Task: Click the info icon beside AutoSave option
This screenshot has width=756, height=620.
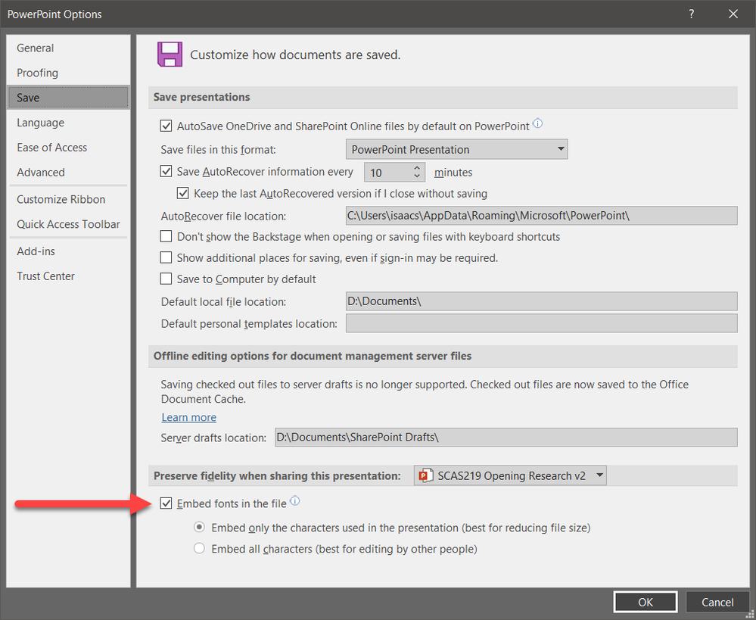Action: point(538,124)
